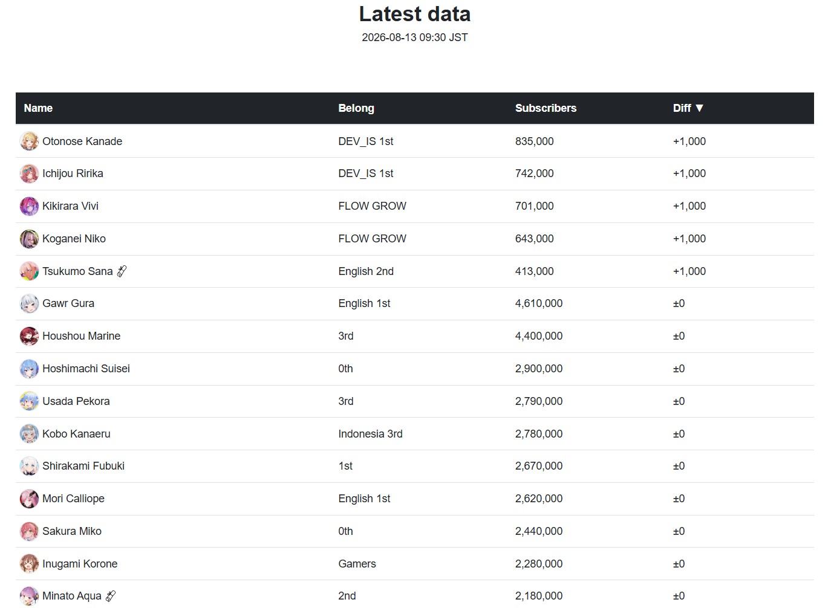Click Tsukumo Sana's avatar icon
The image size is (831, 608).
[29, 271]
